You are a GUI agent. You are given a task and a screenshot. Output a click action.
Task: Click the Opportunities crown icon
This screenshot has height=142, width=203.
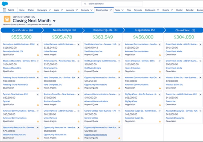coord(7,19)
